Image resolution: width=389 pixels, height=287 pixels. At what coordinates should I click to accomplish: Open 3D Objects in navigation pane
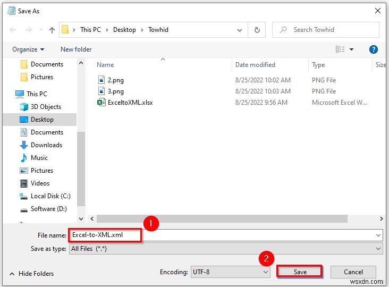pyautogui.click(x=40, y=107)
